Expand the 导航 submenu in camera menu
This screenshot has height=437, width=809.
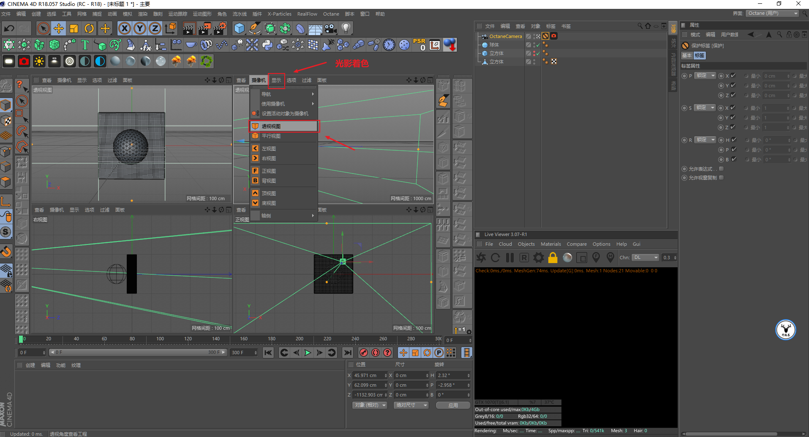coord(283,94)
